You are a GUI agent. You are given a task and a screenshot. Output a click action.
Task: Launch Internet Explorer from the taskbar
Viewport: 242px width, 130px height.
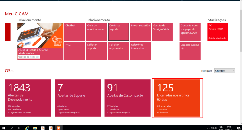pos(27,128)
